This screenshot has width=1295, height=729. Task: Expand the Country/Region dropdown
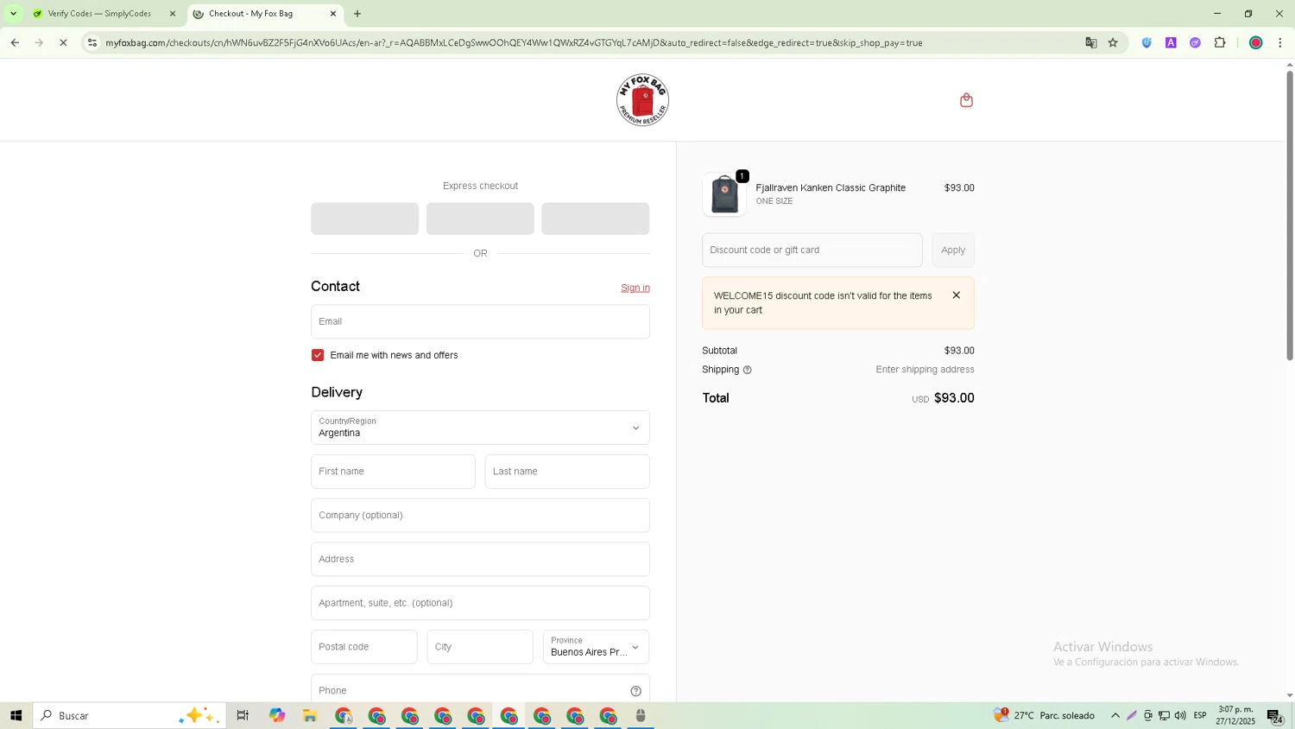480,428
